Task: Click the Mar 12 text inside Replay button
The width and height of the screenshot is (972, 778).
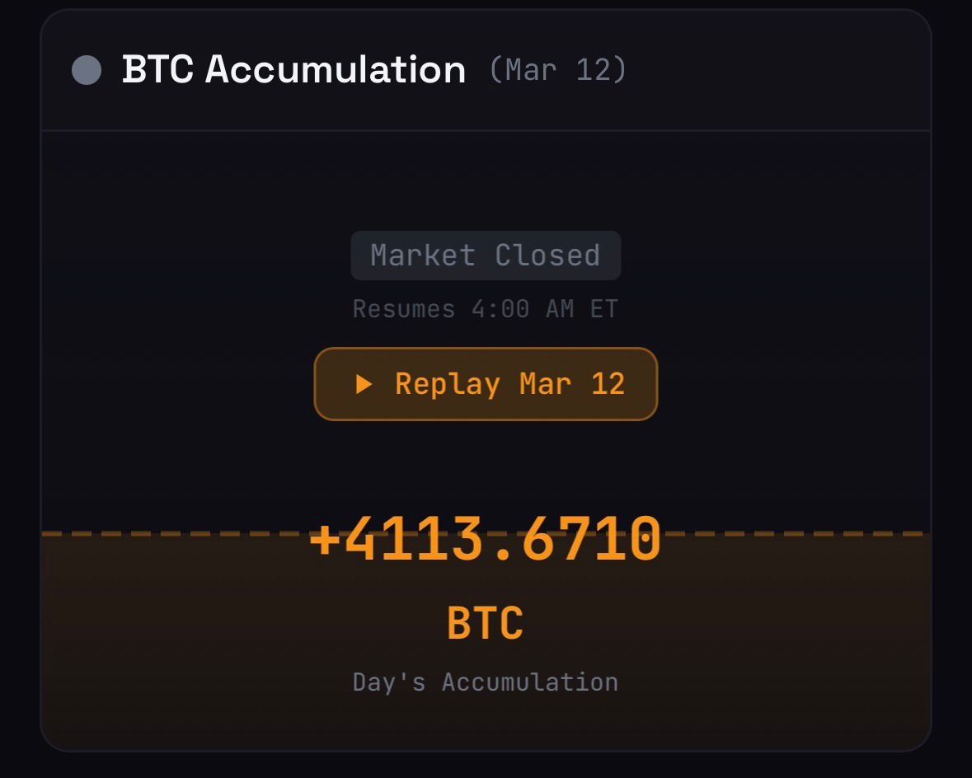Action: point(572,384)
